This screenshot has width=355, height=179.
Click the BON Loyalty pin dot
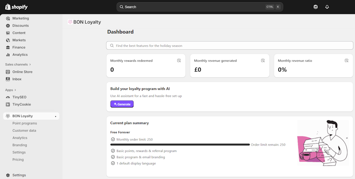coord(55,117)
